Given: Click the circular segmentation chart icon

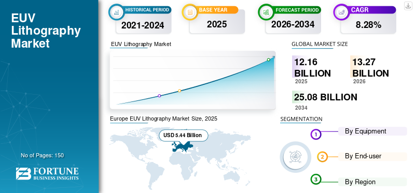Looking at the screenshot, I should [295, 157].
